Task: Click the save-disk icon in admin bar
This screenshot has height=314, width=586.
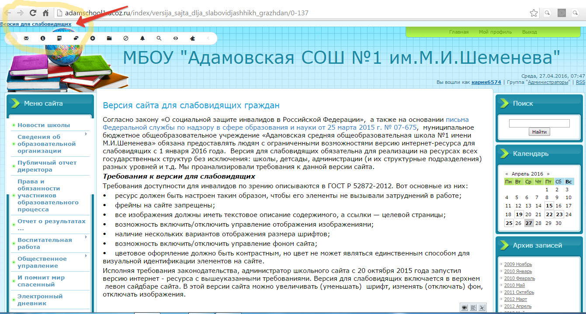Action: click(x=59, y=38)
